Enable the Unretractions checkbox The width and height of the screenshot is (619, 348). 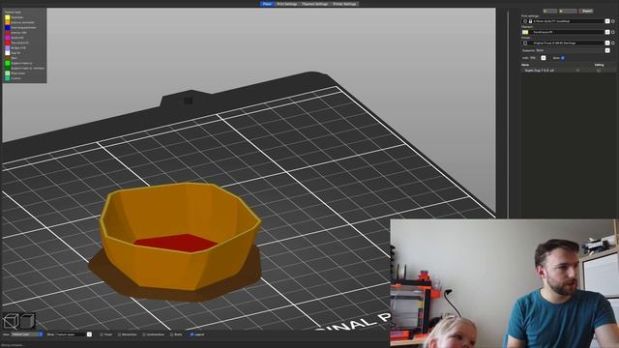click(x=144, y=334)
